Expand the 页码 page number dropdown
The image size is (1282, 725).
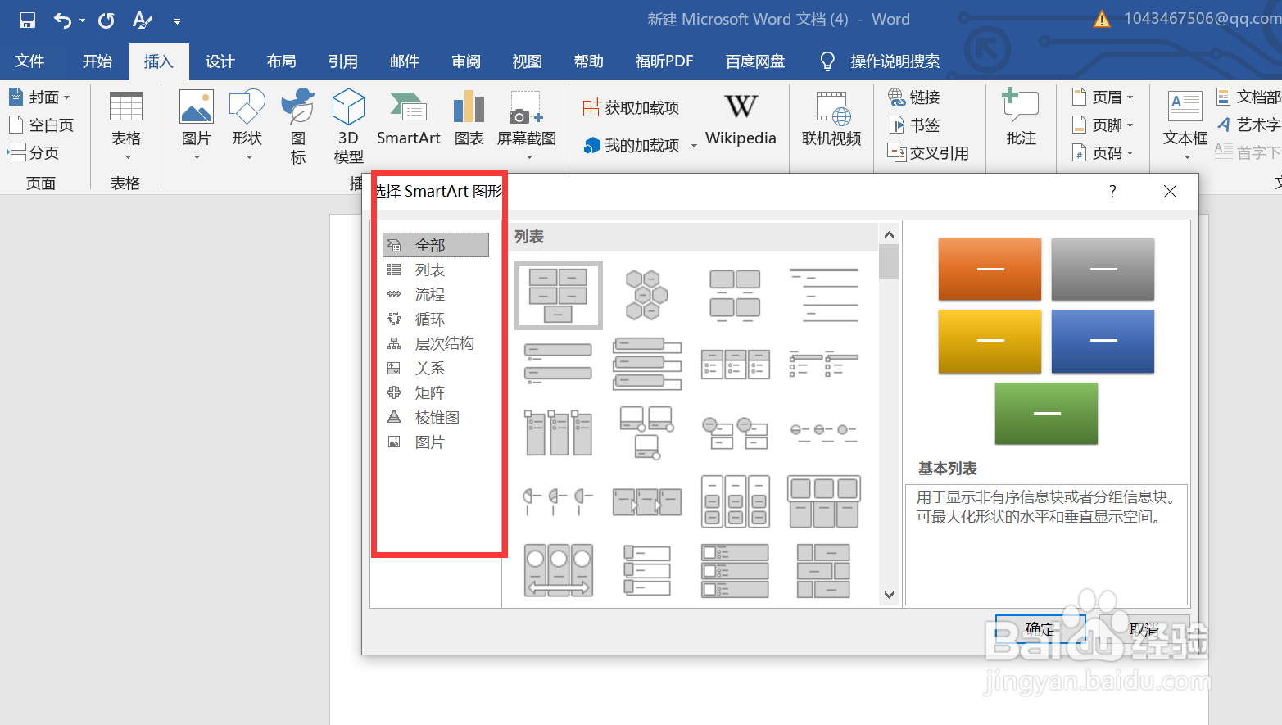1130,153
